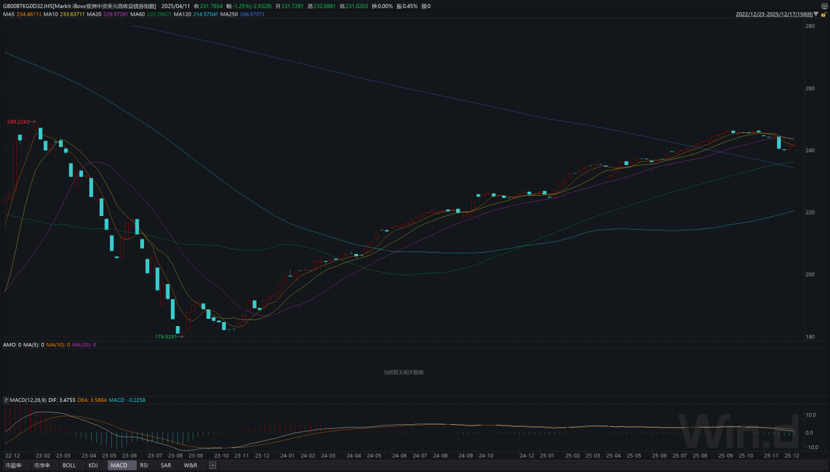Select the 市净率 tab
The image size is (830, 472).
tap(42, 465)
